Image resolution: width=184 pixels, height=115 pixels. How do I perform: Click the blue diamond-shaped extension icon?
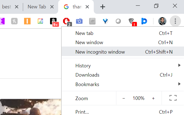coord(105,21)
